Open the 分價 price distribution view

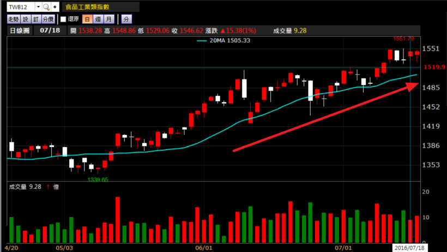(48, 20)
